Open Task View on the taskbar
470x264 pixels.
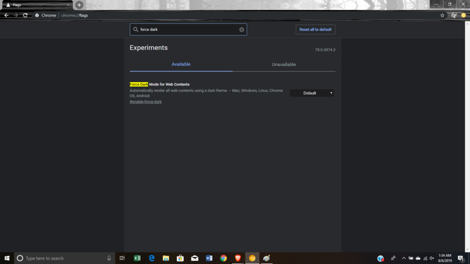tap(122, 258)
